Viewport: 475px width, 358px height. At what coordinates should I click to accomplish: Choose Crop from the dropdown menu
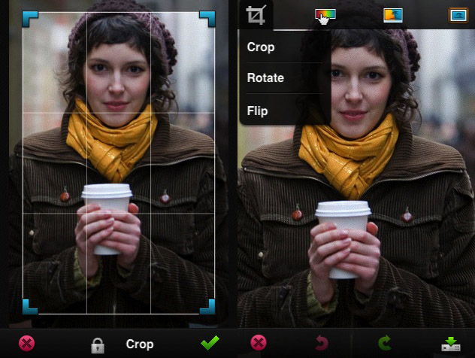pyautogui.click(x=261, y=47)
